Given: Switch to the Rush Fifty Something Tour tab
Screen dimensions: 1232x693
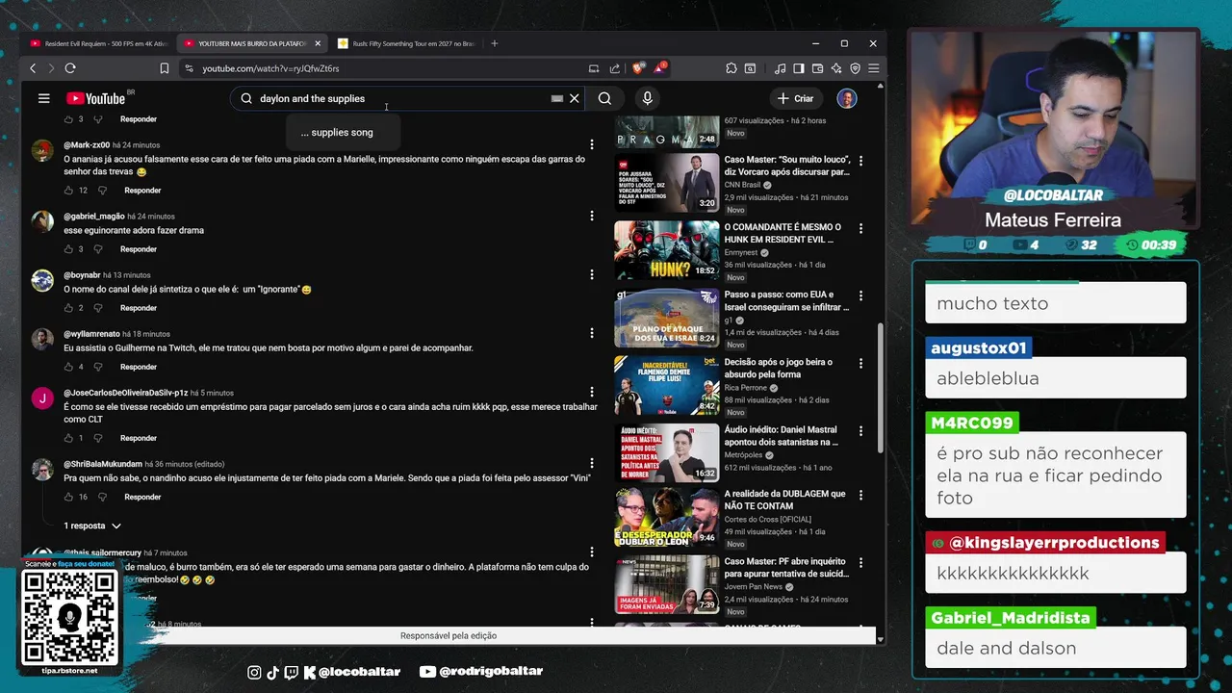Looking at the screenshot, I should (405, 43).
